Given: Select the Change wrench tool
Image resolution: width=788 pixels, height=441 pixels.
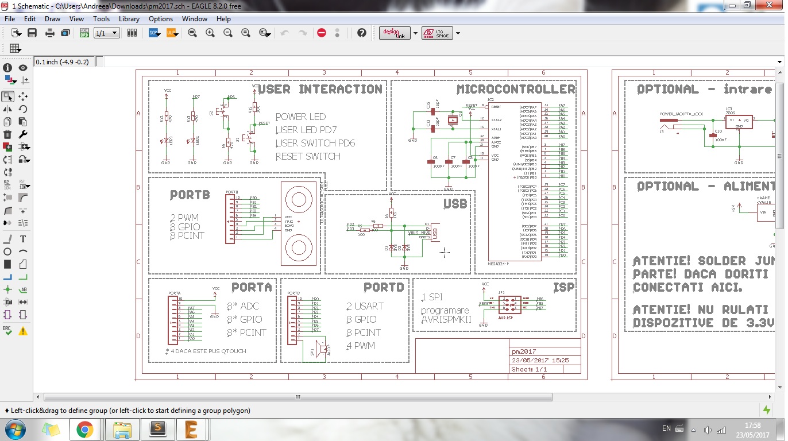Looking at the screenshot, I should point(23,134).
